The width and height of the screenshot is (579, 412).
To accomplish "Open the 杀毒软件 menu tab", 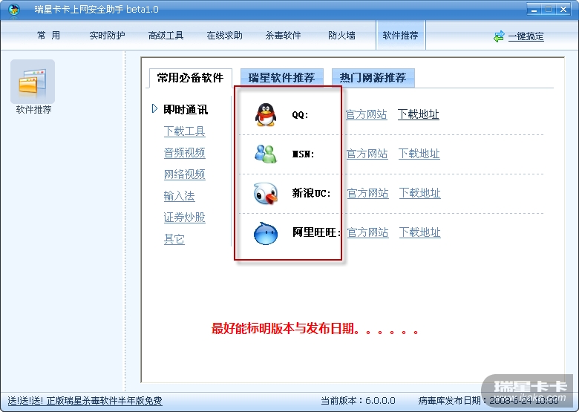I will point(283,36).
